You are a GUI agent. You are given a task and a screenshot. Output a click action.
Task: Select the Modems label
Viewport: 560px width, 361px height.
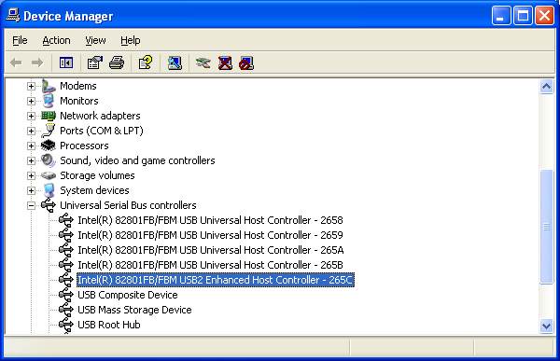pos(78,86)
